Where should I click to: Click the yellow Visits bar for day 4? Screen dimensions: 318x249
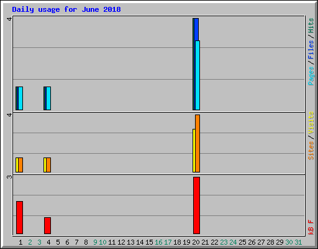point(45,165)
